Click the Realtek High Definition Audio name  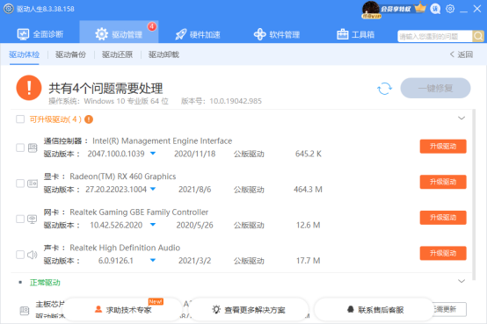point(125,248)
